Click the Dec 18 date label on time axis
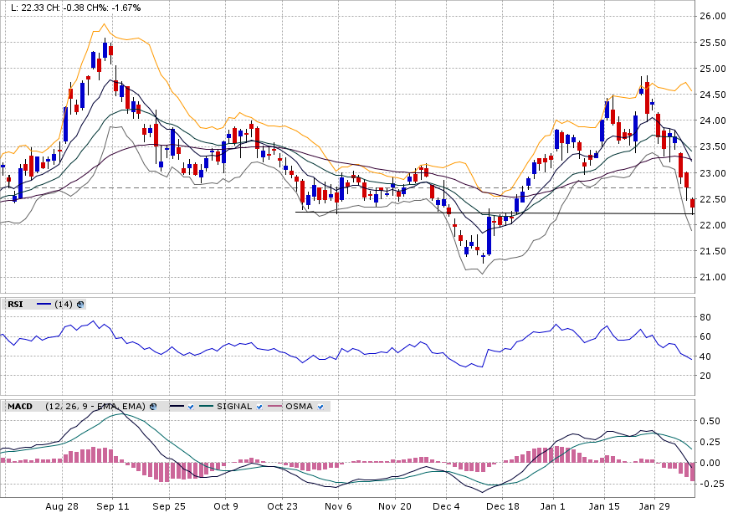 pos(503,506)
